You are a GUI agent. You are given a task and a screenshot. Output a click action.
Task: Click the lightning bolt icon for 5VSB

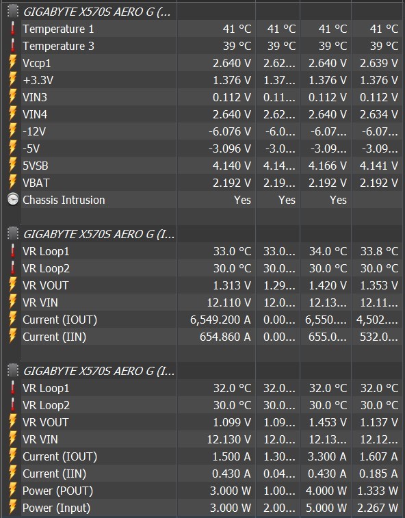pos(12,166)
